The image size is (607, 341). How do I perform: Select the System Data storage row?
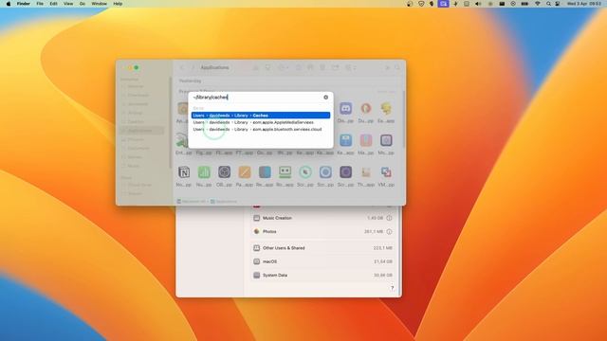(322, 276)
